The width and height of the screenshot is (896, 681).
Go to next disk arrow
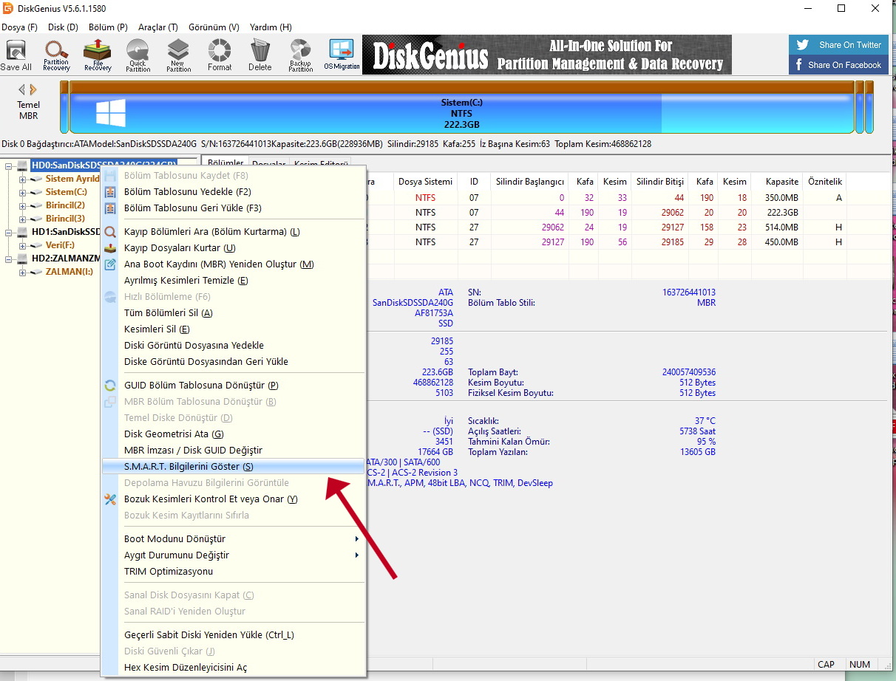click(33, 89)
